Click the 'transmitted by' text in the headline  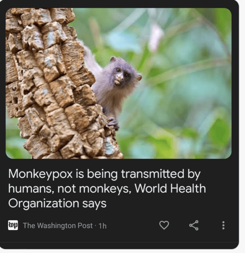(x=161, y=174)
